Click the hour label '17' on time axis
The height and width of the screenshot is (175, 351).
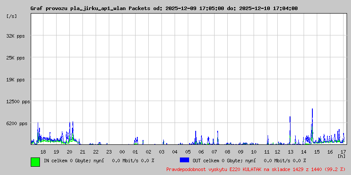click(343, 152)
